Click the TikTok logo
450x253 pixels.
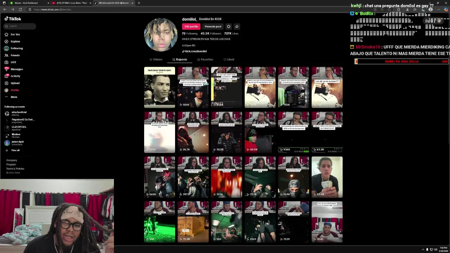(13, 19)
